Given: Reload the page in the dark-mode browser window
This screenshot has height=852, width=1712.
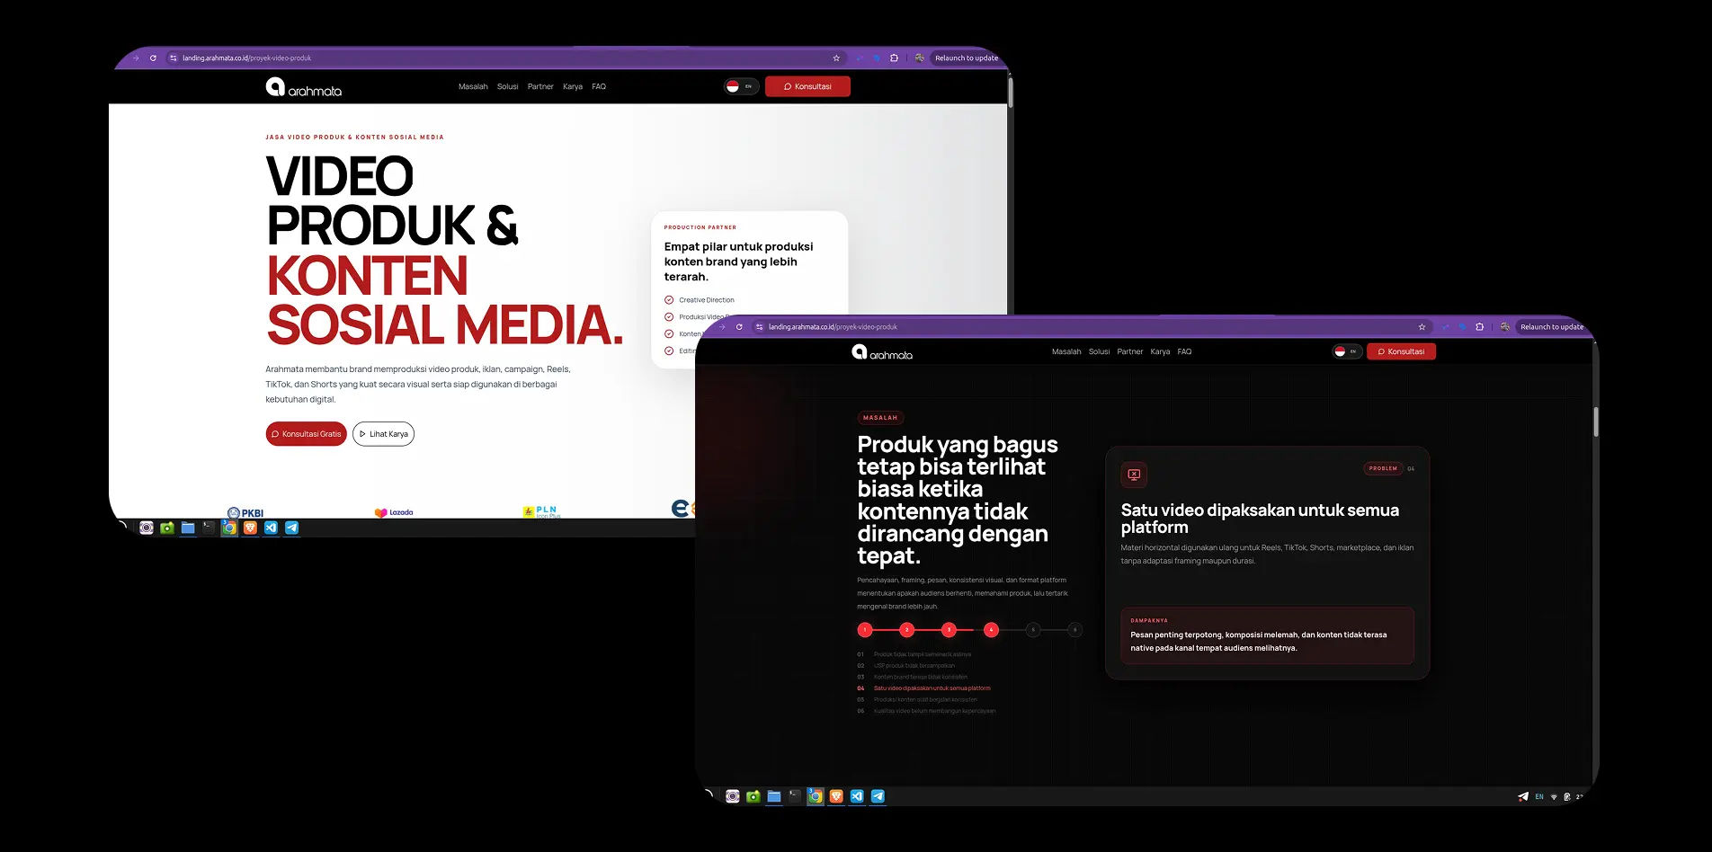Looking at the screenshot, I should 739,327.
